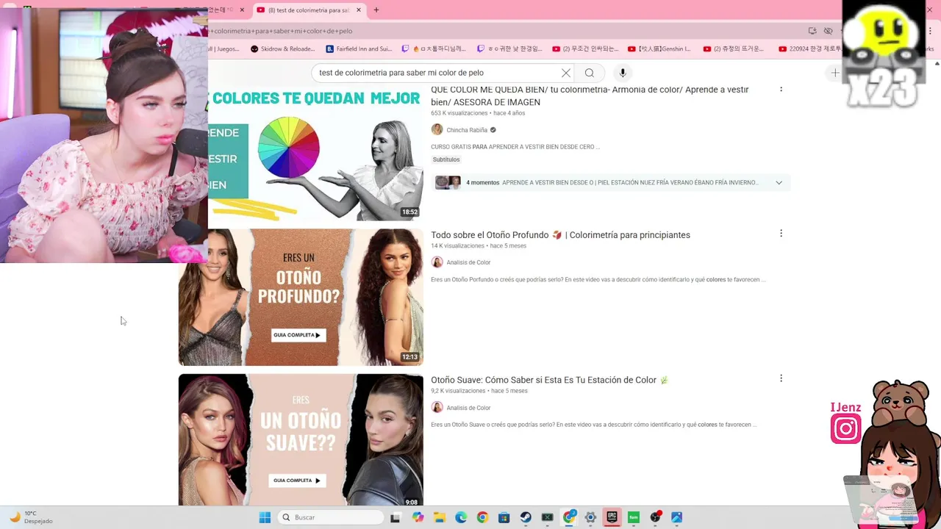Image resolution: width=941 pixels, height=529 pixels.
Task: Click the Otoño Suave video description text
Action: click(x=594, y=425)
